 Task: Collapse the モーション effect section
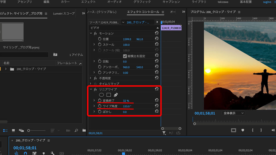coord(91,33)
